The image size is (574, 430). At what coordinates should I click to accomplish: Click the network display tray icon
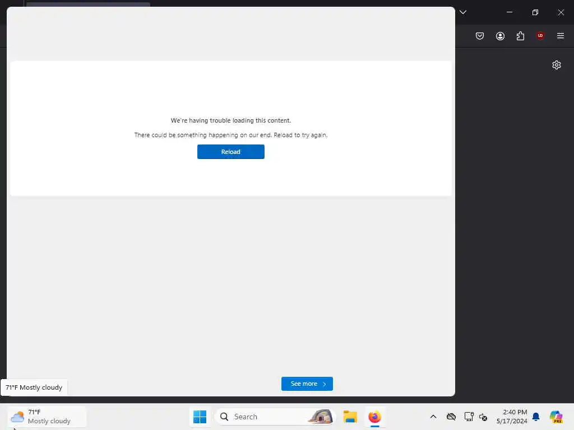tap(469, 417)
